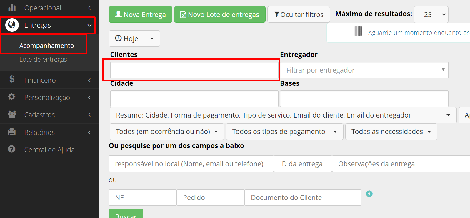
Task: Open Lote de entregas submenu item
Action: pos(43,59)
